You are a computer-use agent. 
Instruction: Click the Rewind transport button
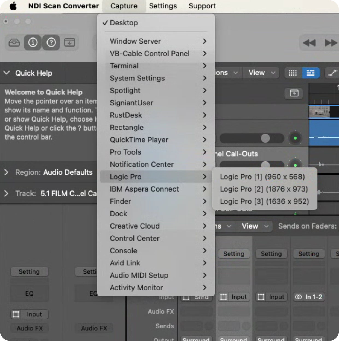tap(309, 43)
